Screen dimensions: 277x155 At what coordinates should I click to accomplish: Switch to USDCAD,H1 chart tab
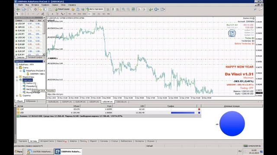pyautogui.click(x=122, y=102)
